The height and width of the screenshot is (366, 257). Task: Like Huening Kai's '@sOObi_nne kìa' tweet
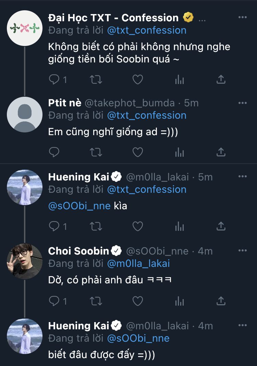(138, 226)
